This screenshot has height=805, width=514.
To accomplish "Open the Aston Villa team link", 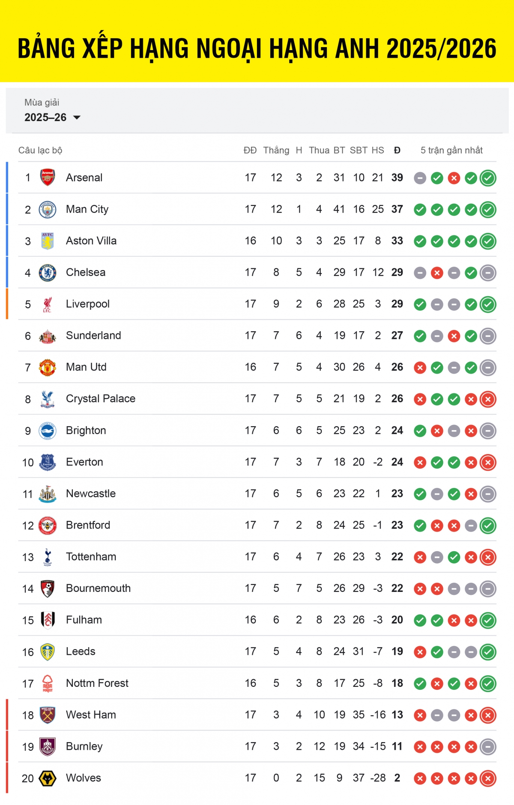I will (91, 241).
